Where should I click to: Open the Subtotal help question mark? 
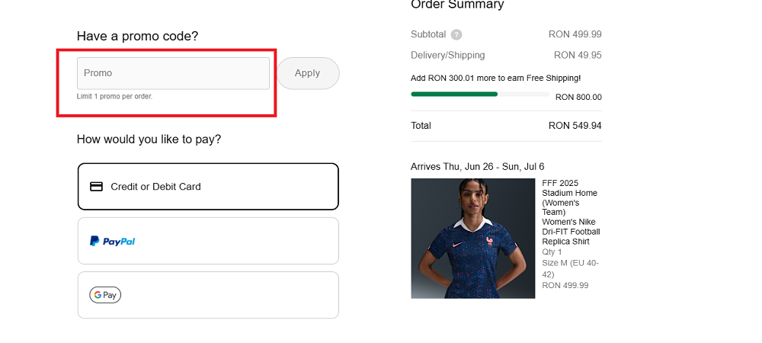pyautogui.click(x=456, y=34)
